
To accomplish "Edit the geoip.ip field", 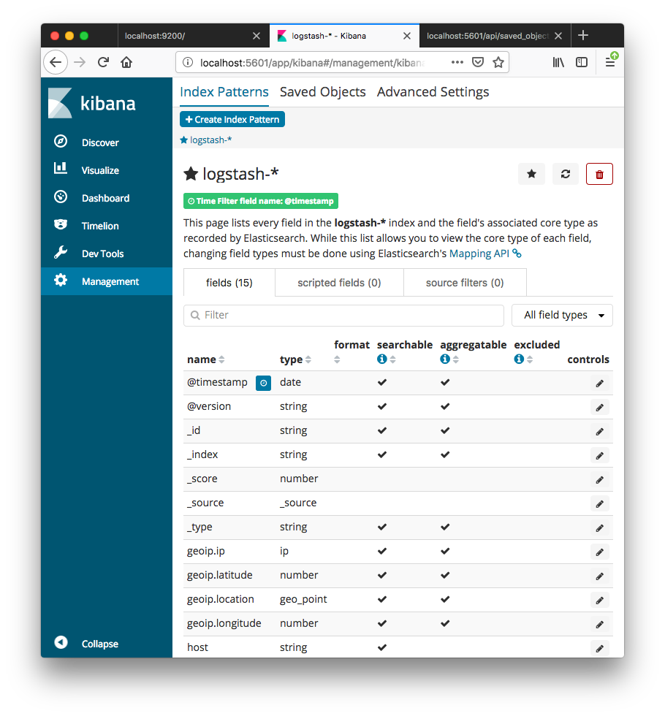I will pyautogui.click(x=600, y=552).
